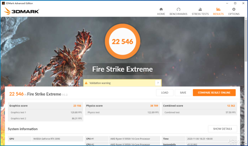Click the 3DMark Advanced Edition window title
The image size is (248, 146).
[x=19, y=3]
